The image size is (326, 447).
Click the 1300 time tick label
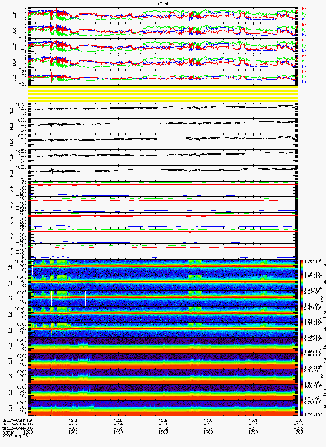click(x=73, y=432)
